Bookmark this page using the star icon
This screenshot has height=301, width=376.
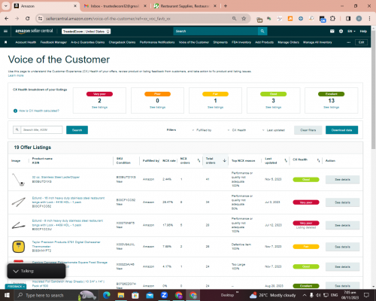point(244,19)
